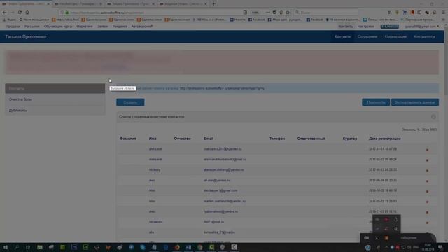The width and height of the screenshot is (448, 252).
Task: Open the Продажи menu
Action: [x=13, y=27]
